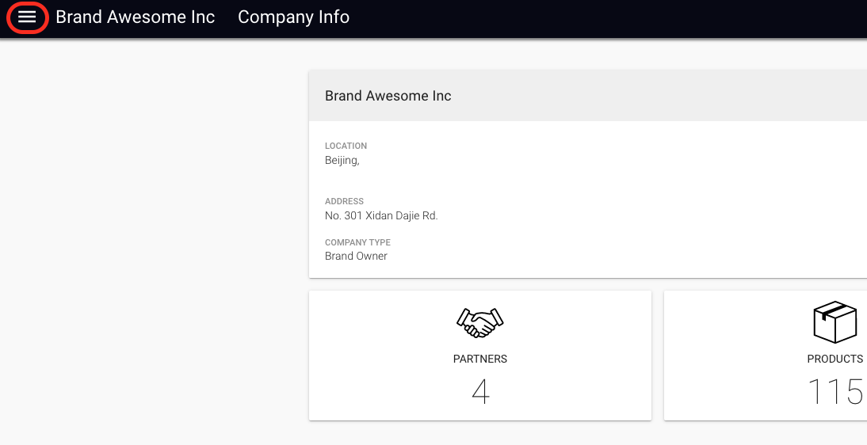Click the products count of 115
The height and width of the screenshot is (445, 867).
[836, 392]
